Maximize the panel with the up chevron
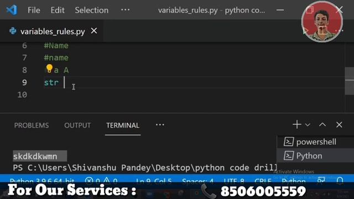Viewport: 354px width, 199px height. [x=322, y=124]
